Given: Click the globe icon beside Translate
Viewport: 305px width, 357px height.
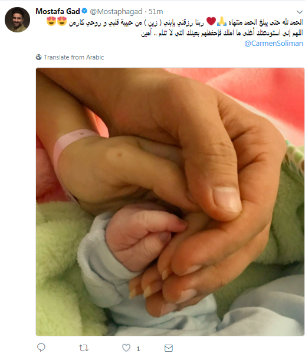Looking at the screenshot, I should [39, 57].
